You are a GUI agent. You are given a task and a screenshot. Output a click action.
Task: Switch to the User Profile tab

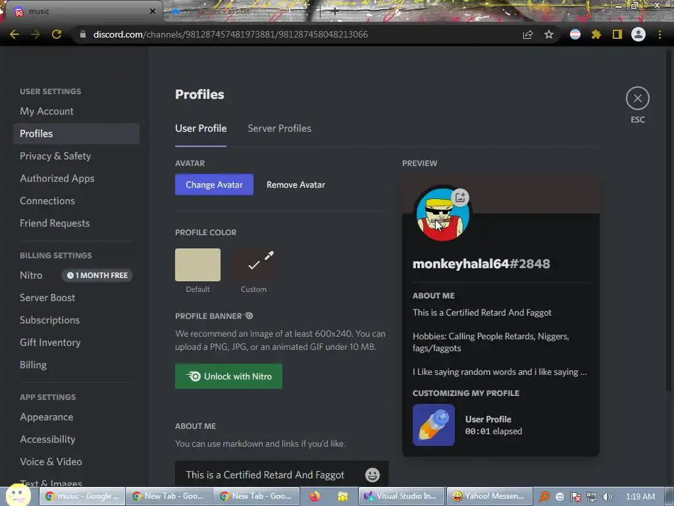(x=201, y=128)
